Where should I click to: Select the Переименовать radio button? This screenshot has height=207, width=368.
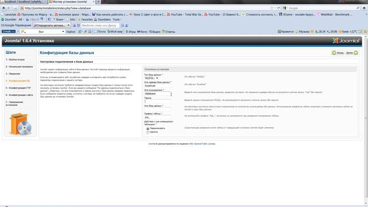click(148, 129)
